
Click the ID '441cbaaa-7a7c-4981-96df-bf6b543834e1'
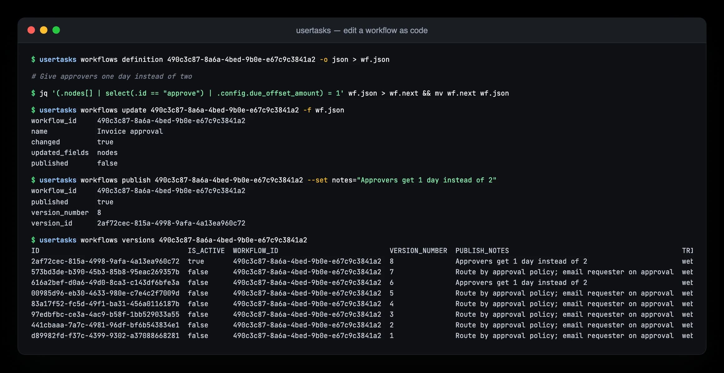105,325
